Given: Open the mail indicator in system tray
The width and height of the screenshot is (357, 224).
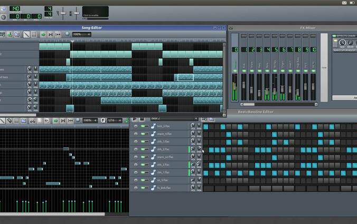Looking at the screenshot, I should click(344, 3).
